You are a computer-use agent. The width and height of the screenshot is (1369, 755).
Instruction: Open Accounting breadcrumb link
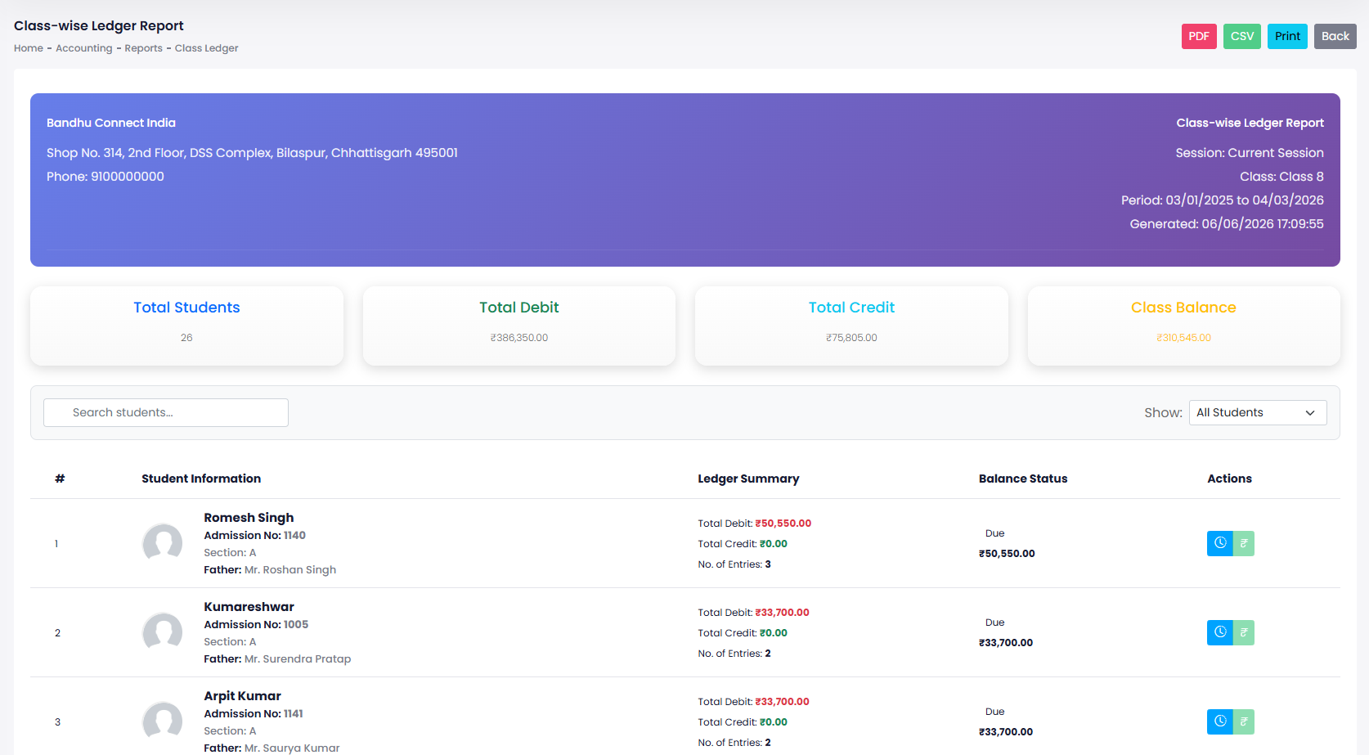(x=84, y=48)
